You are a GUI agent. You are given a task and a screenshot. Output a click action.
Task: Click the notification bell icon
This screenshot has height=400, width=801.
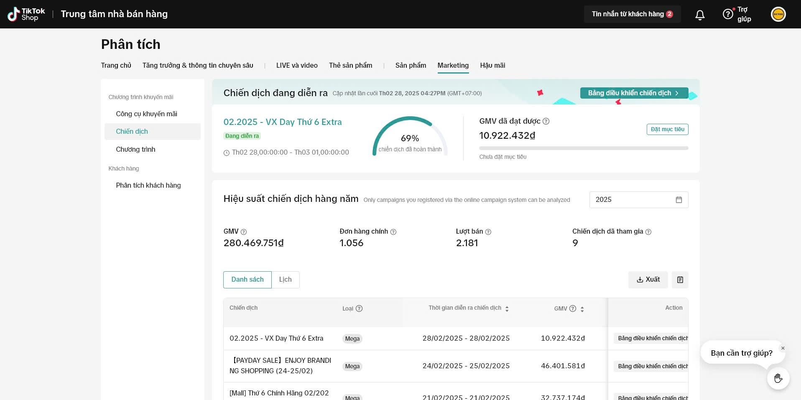(700, 15)
